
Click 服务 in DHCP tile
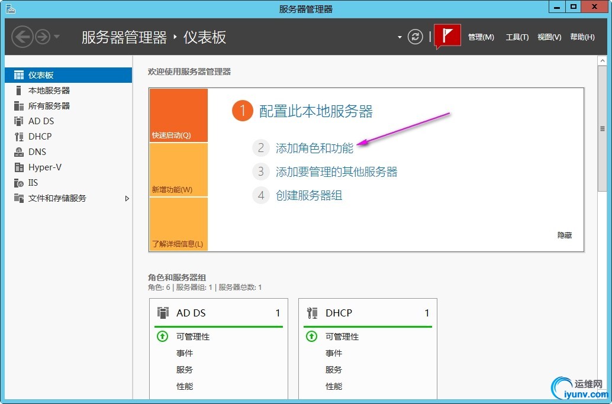click(334, 370)
